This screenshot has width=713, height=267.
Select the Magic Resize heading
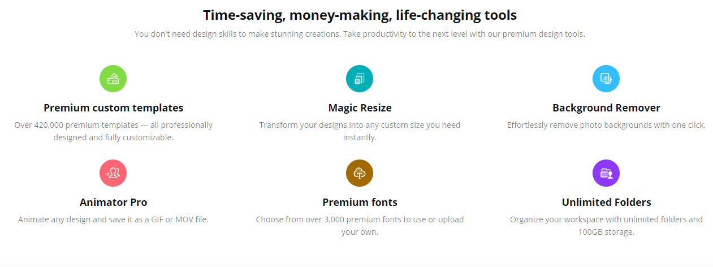point(360,108)
